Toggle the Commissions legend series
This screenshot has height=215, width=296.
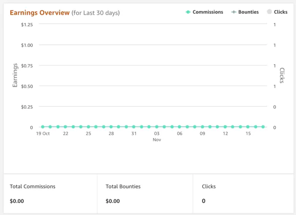coord(204,12)
